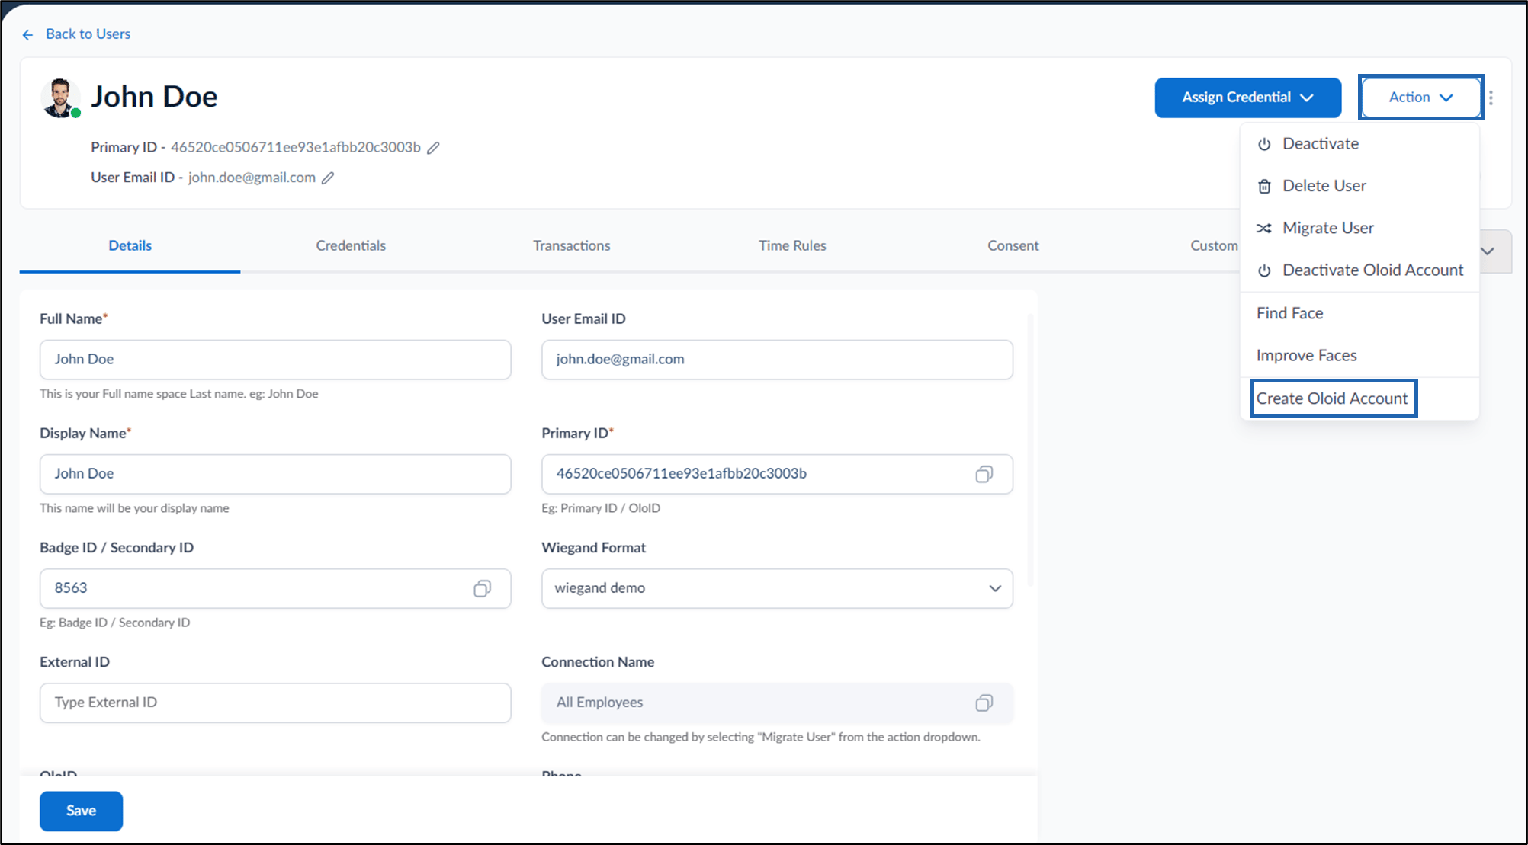Click the Migrate User shuffle icon
Viewport: 1528px width, 845px height.
(1264, 228)
